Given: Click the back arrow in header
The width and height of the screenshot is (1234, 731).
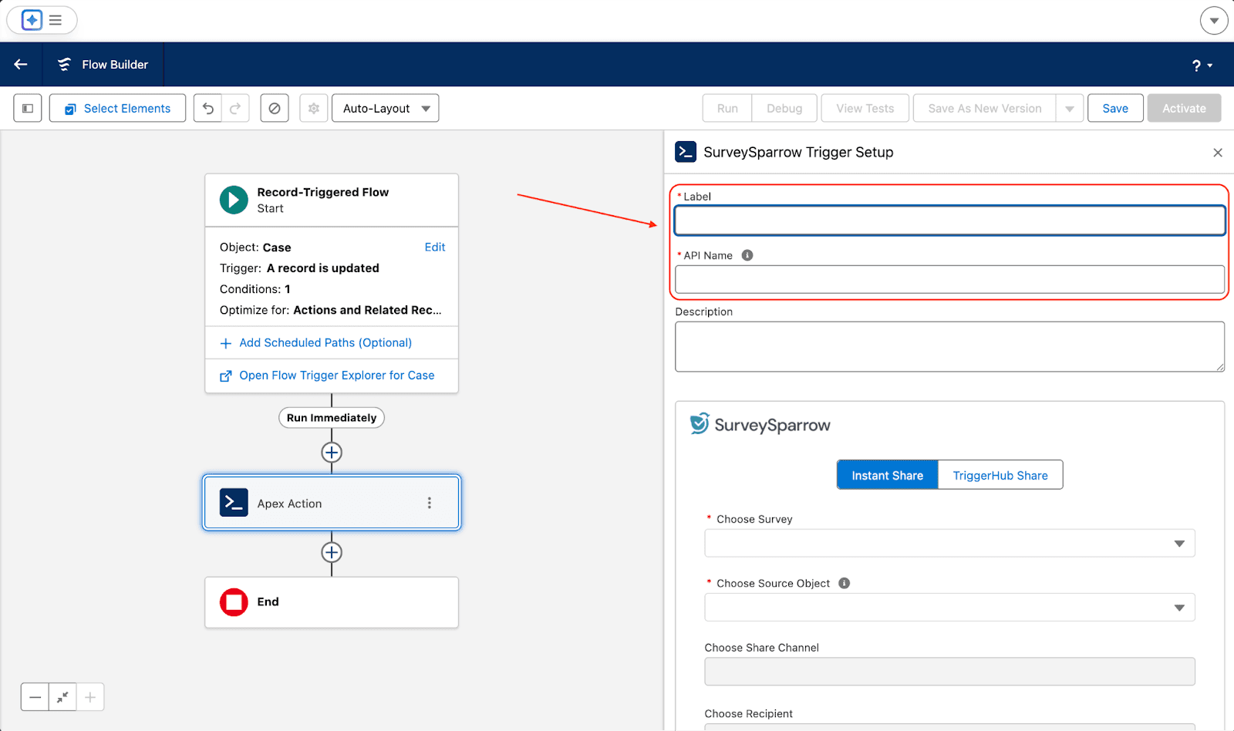Looking at the screenshot, I should click(21, 65).
